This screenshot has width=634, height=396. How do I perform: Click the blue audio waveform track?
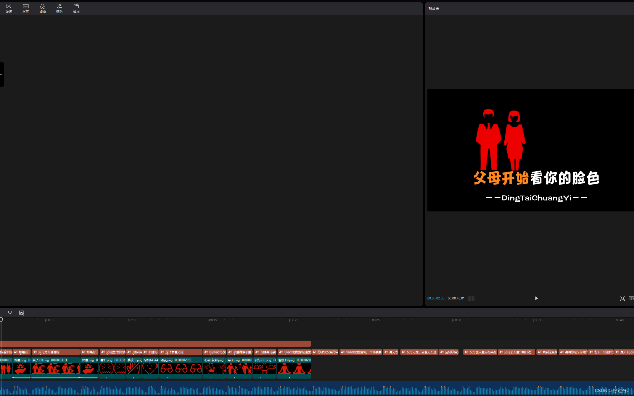[296, 388]
